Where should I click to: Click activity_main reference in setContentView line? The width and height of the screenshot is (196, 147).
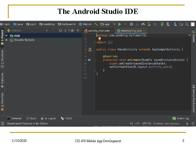[159, 67]
